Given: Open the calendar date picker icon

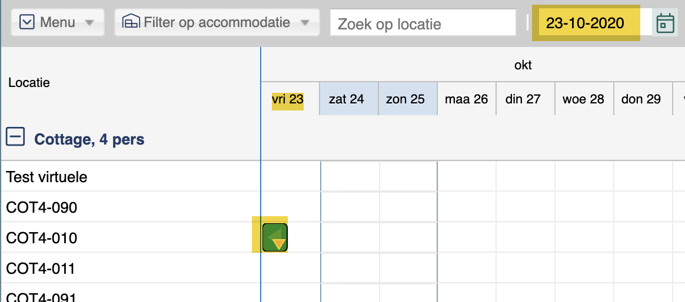Looking at the screenshot, I should [666, 23].
